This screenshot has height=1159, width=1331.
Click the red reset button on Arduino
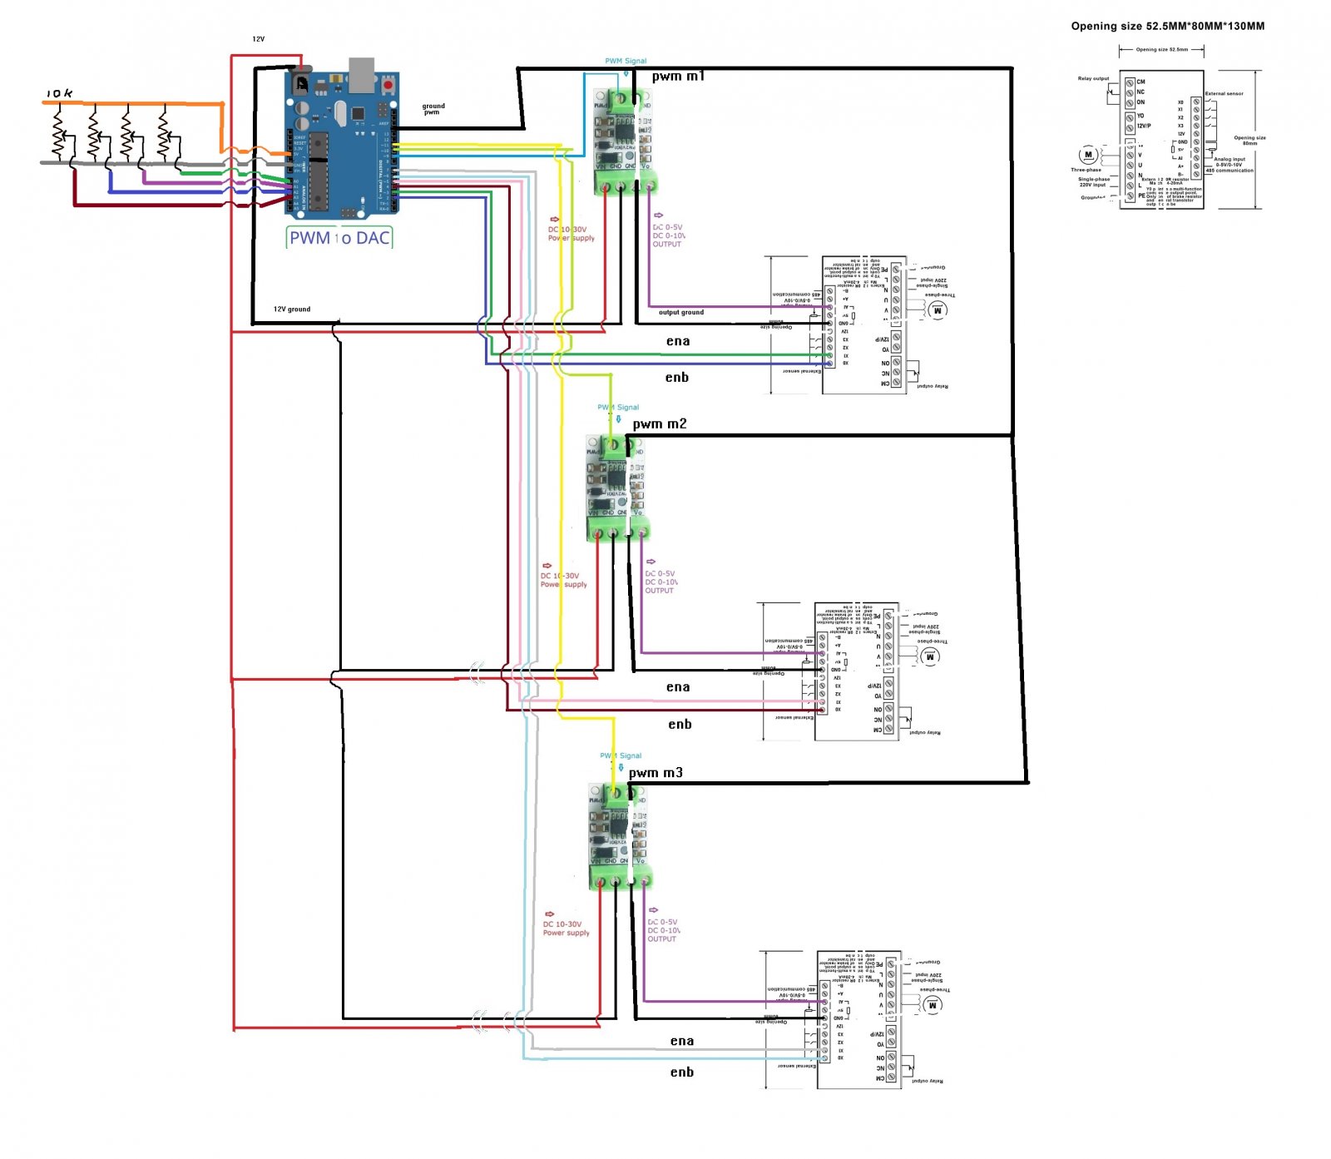click(388, 85)
